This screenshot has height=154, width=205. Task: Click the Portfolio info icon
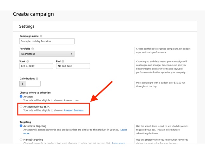[x=33, y=49]
